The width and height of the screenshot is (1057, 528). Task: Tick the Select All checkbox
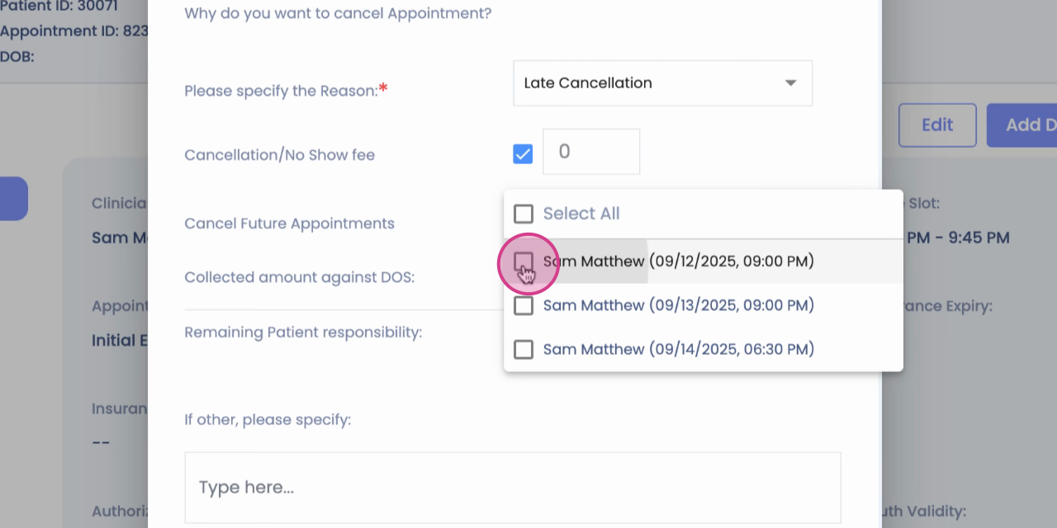pos(524,214)
